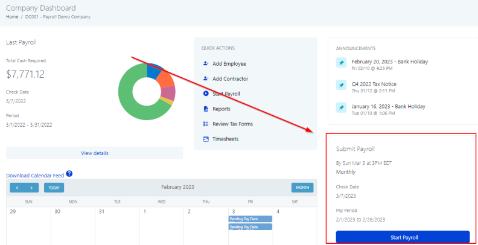Click the Start Payroll play icon in Quick Actions
The height and width of the screenshot is (245, 478).
pos(206,94)
